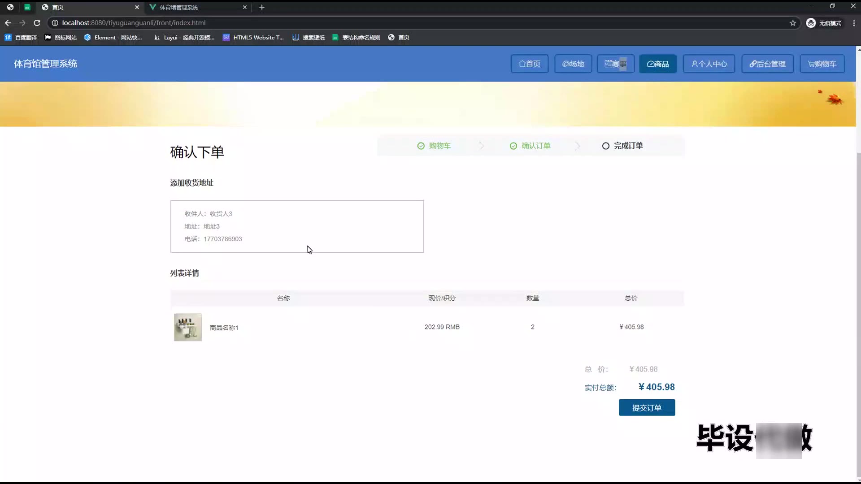This screenshot has height=484, width=861.
Task: Click the 提交订单 button
Action: tap(647, 408)
